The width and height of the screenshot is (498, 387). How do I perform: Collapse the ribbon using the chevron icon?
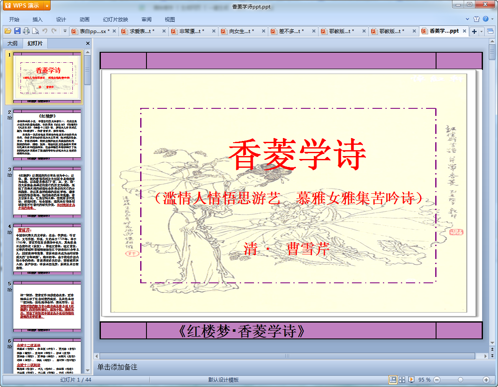pos(467,19)
